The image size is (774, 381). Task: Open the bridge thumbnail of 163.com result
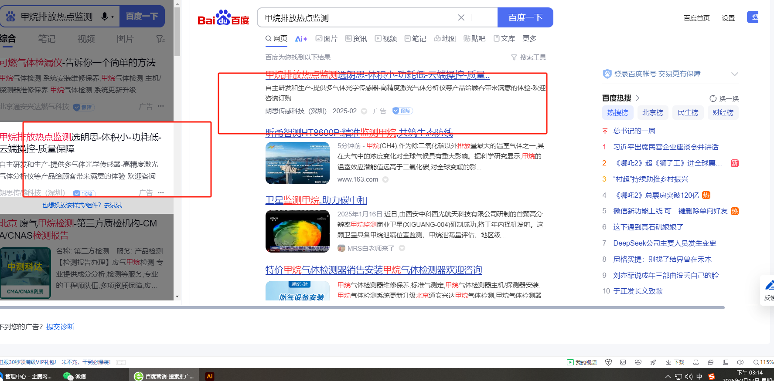297,163
